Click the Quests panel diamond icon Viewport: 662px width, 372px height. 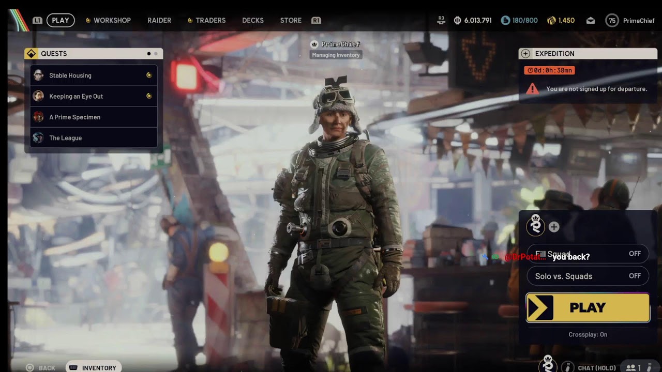(x=32, y=54)
